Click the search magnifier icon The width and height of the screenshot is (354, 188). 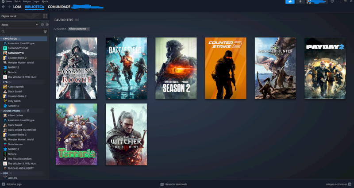point(3,31)
